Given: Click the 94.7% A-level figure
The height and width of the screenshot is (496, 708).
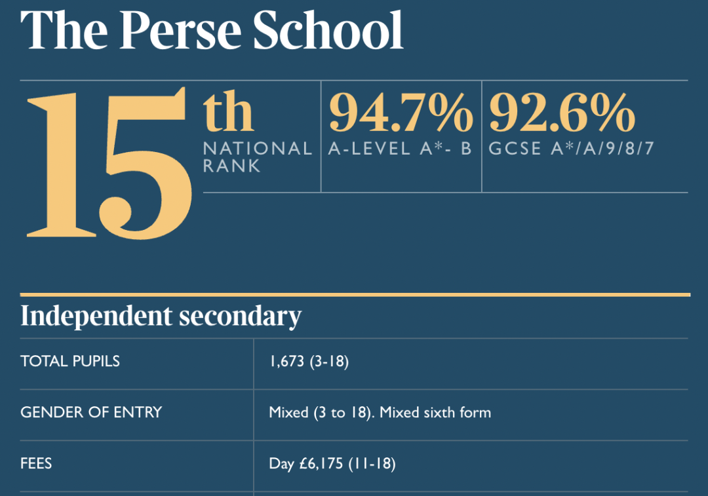Looking at the screenshot, I should (x=401, y=112).
